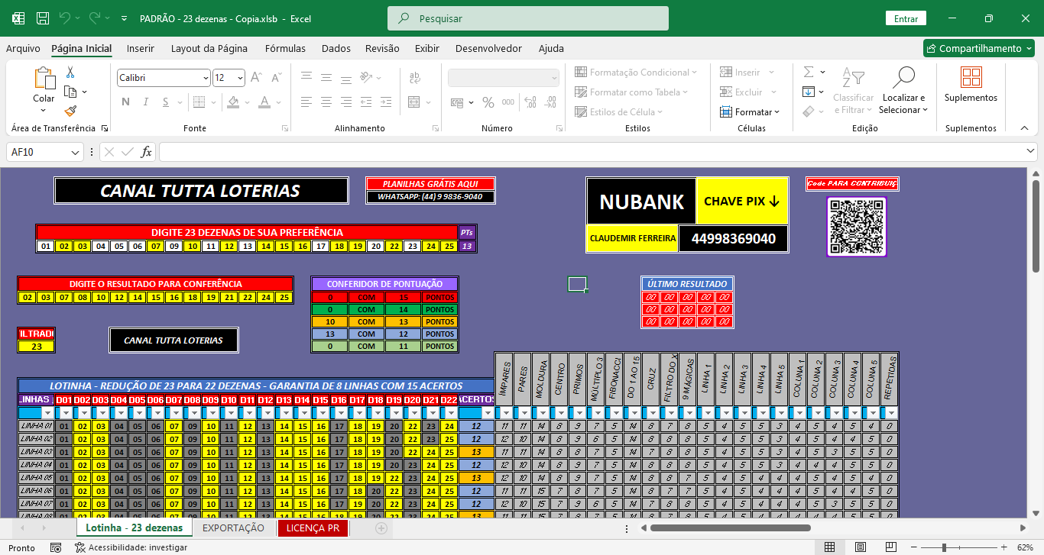Toggle underline formatting (S)
Screen dimensions: 1044x555
click(165, 102)
